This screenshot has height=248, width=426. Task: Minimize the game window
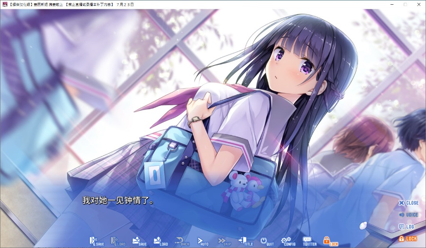point(392,4)
